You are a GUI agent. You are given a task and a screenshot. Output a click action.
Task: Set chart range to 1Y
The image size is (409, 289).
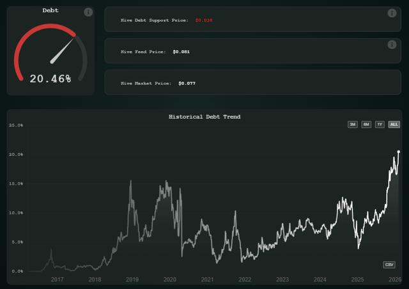pyautogui.click(x=380, y=124)
